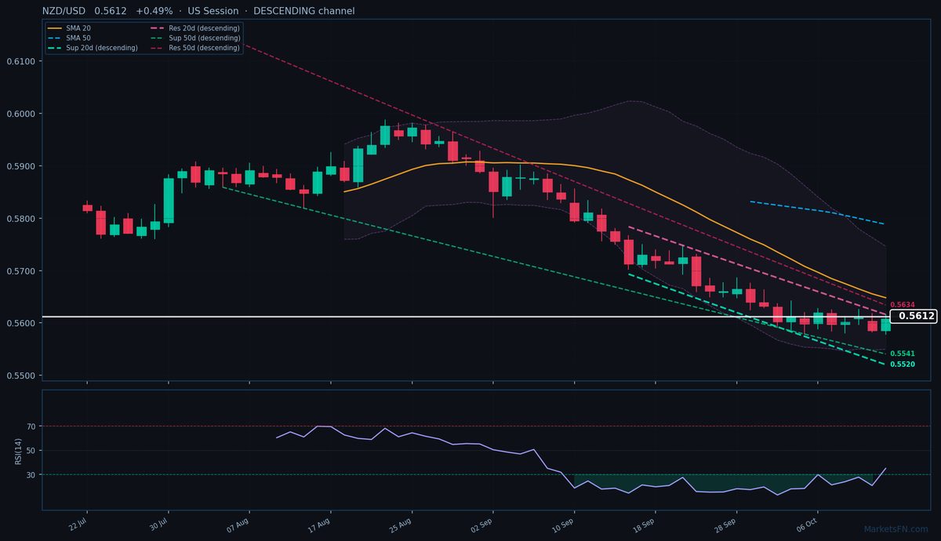The width and height of the screenshot is (941, 541).
Task: Click the RSI 50 level label
Action: click(31, 451)
